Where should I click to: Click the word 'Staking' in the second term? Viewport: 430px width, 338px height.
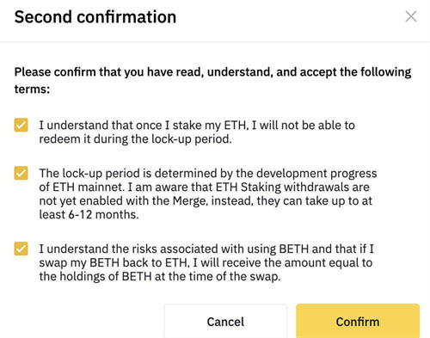261,187
